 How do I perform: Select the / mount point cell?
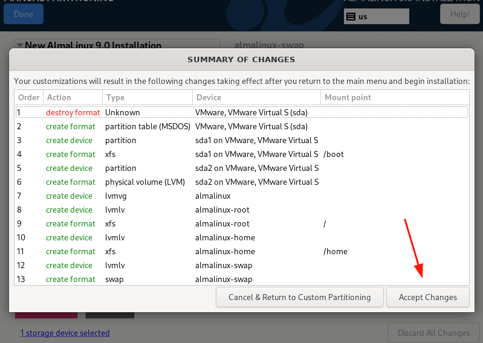point(325,223)
